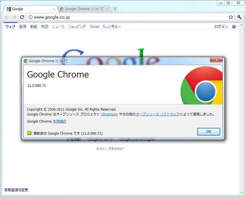
Task: Open the wrench settings menu
Action: [x=239, y=17]
